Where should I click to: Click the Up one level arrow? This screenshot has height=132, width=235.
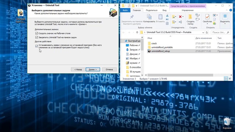point(137,32)
